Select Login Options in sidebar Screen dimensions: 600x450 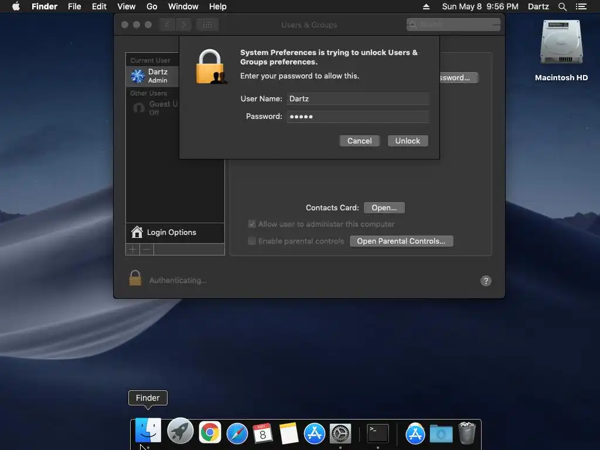(x=175, y=232)
